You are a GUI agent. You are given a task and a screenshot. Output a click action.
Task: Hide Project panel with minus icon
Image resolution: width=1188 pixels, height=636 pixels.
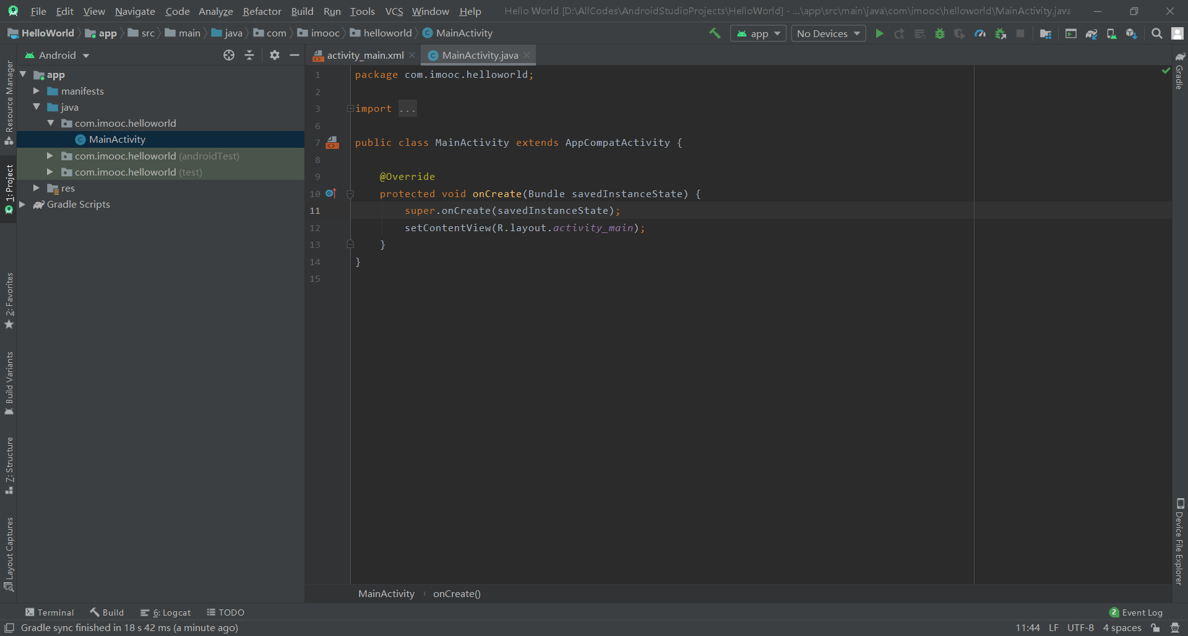(x=295, y=55)
